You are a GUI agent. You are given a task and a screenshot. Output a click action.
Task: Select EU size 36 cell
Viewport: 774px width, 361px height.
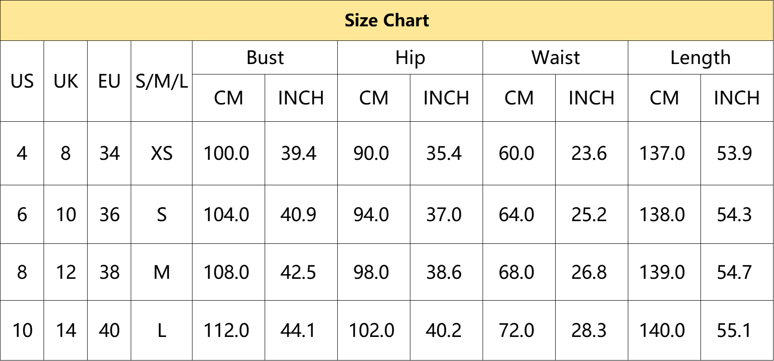pos(109,214)
